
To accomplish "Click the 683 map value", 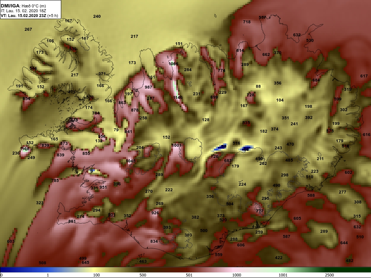I will pyautogui.click(x=228, y=161).
